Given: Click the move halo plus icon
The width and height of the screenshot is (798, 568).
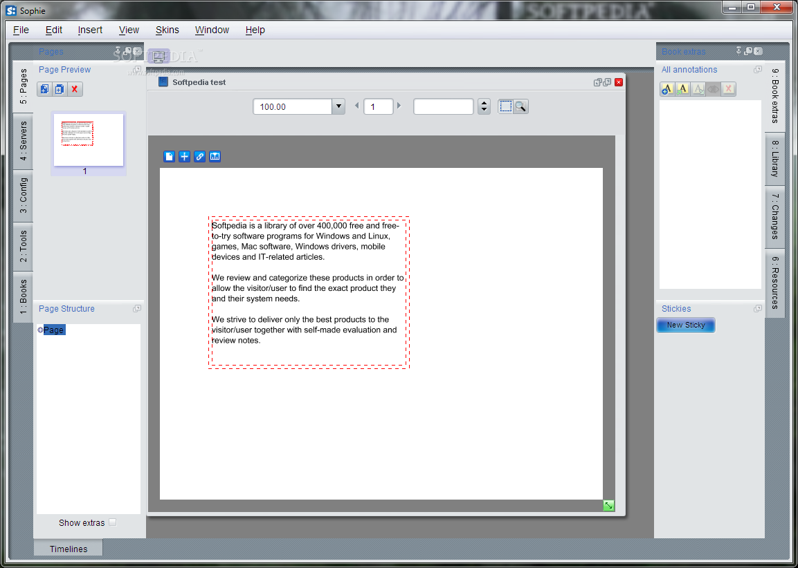Looking at the screenshot, I should 184,156.
